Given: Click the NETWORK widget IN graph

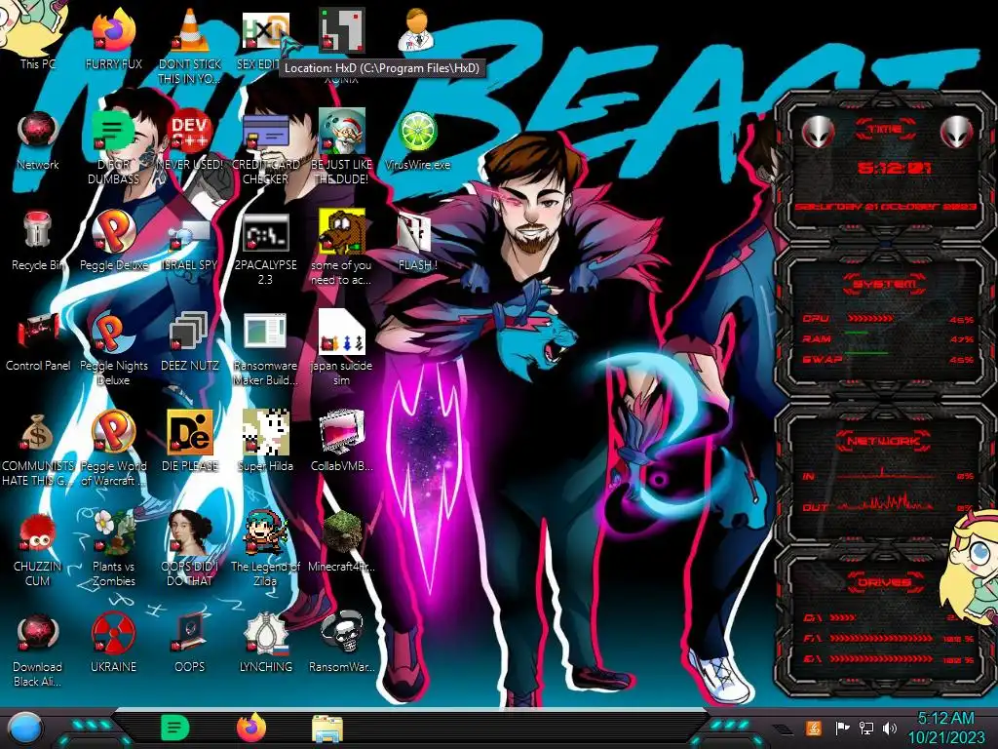Looking at the screenshot, I should (x=886, y=475).
